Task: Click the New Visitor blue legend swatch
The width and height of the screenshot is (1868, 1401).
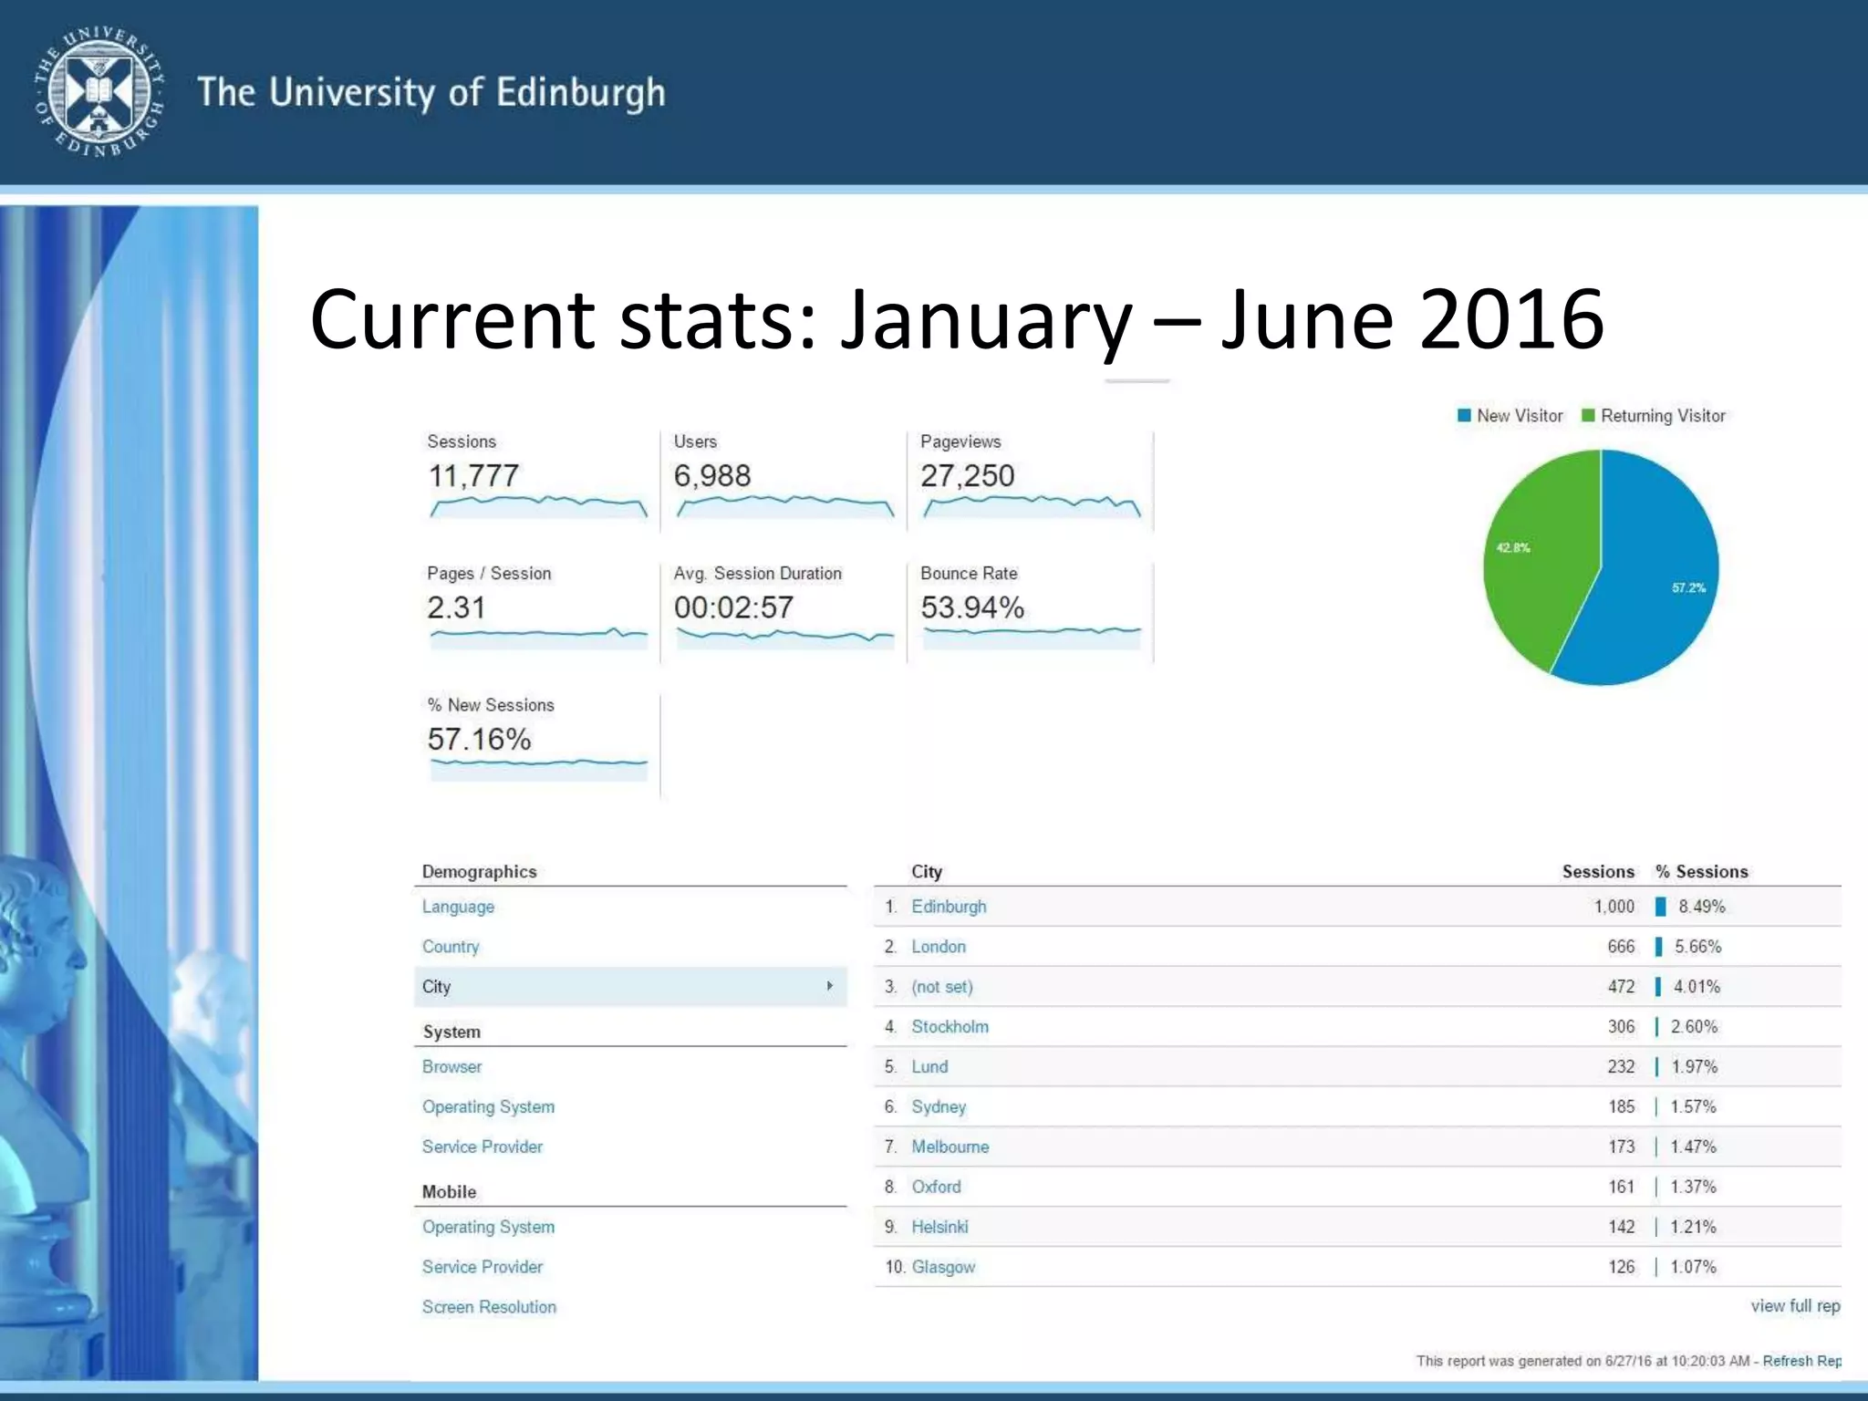Action: click(1464, 416)
